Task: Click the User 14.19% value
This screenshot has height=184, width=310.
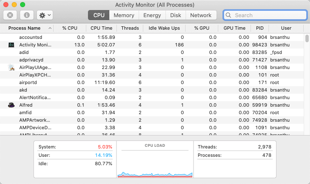Action: point(103,155)
